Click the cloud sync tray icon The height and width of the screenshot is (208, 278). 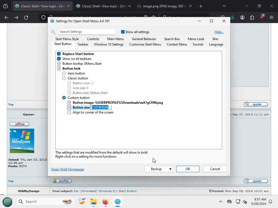(229, 201)
